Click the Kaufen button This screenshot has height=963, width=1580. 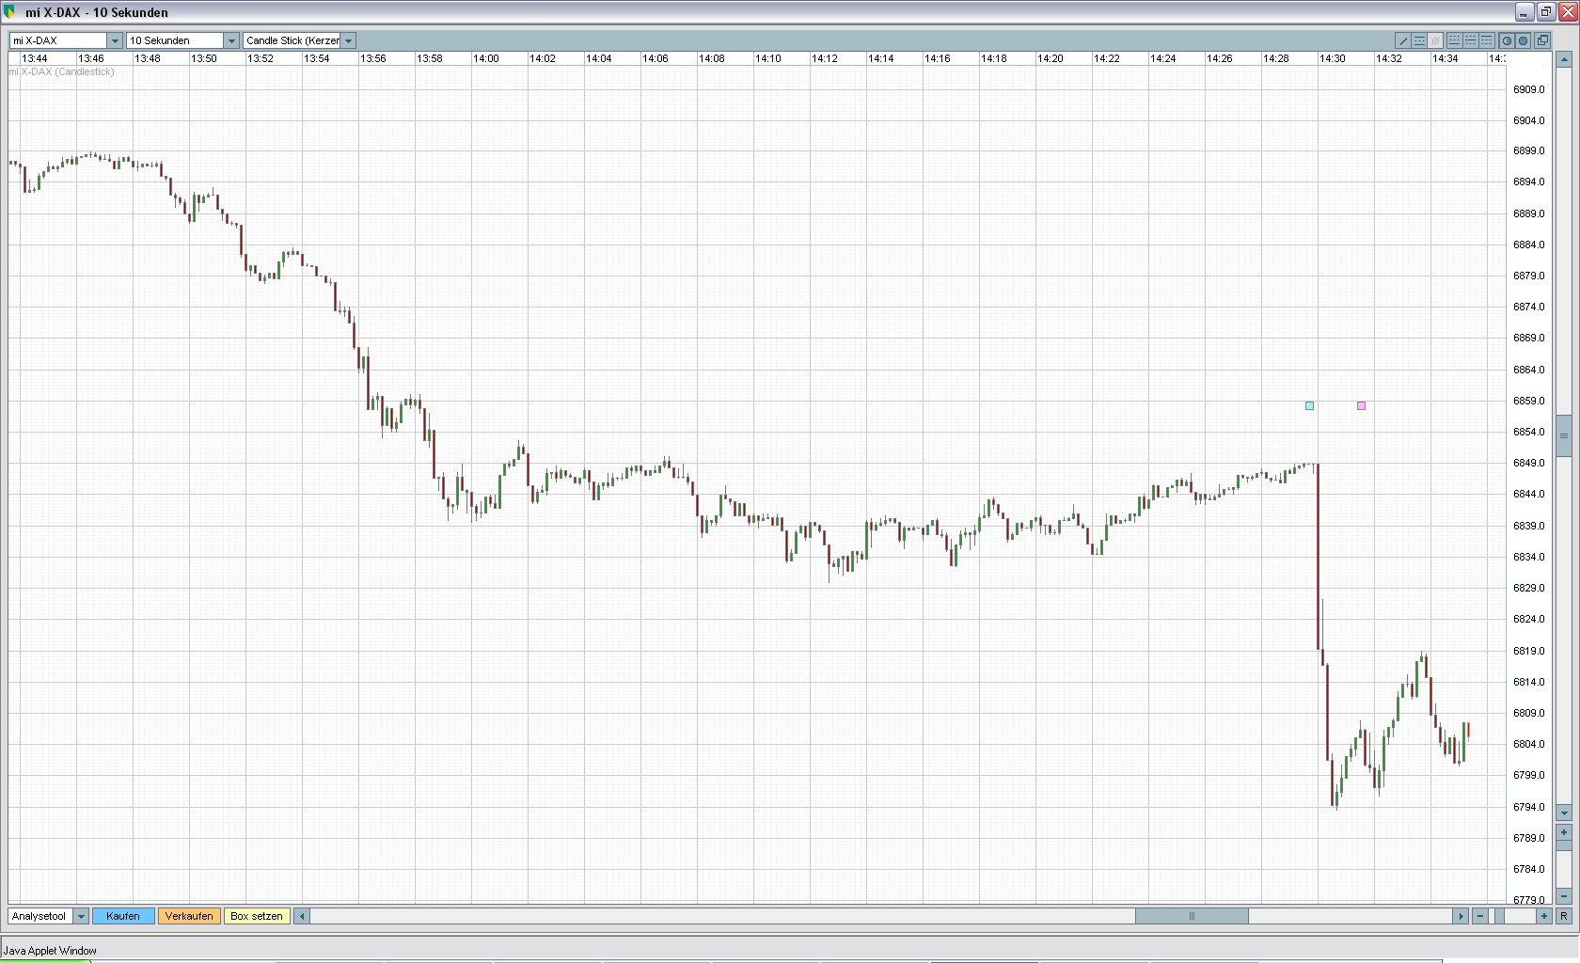pyautogui.click(x=123, y=916)
